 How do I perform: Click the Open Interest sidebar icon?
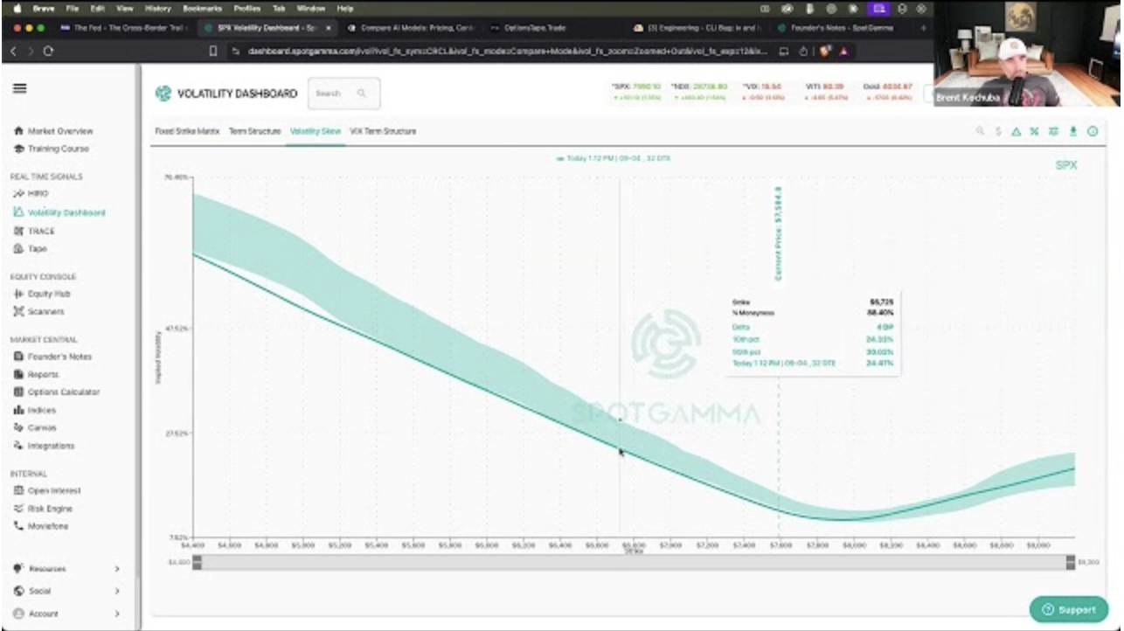[18, 490]
